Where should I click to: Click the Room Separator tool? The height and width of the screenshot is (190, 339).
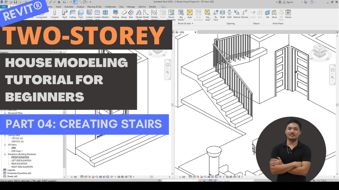(171, 15)
